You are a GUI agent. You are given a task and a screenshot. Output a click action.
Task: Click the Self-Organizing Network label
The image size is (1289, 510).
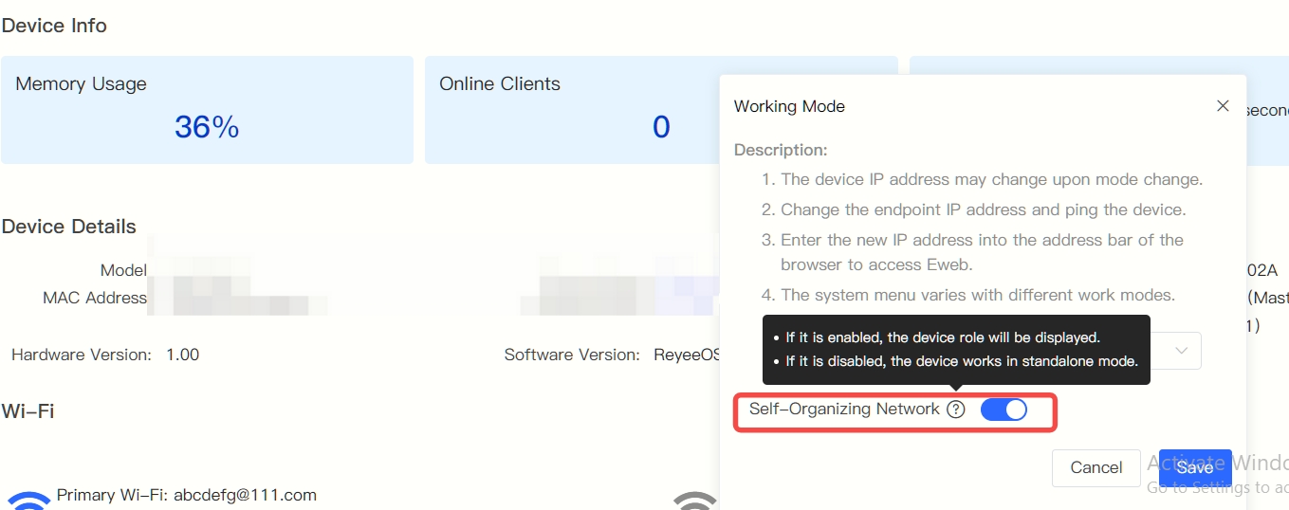844,410
